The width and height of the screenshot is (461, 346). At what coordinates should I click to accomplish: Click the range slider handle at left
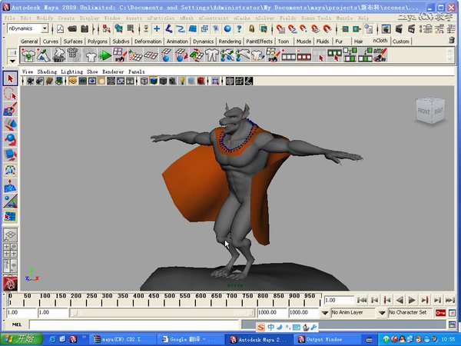pos(75,313)
